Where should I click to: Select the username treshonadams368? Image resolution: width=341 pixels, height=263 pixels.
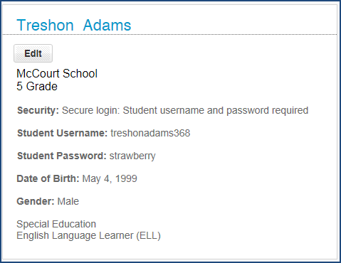tap(150, 133)
